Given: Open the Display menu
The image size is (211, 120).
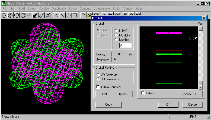Looking at the screenshot, I should click(x=44, y=9).
